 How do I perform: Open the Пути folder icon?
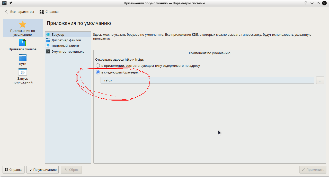pos(23,57)
